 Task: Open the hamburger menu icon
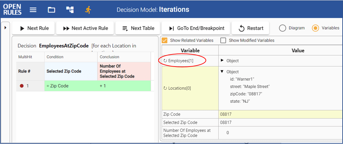[x=33, y=10]
